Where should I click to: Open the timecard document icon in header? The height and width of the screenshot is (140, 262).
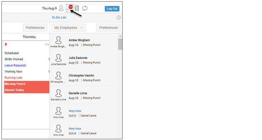[x=77, y=8]
